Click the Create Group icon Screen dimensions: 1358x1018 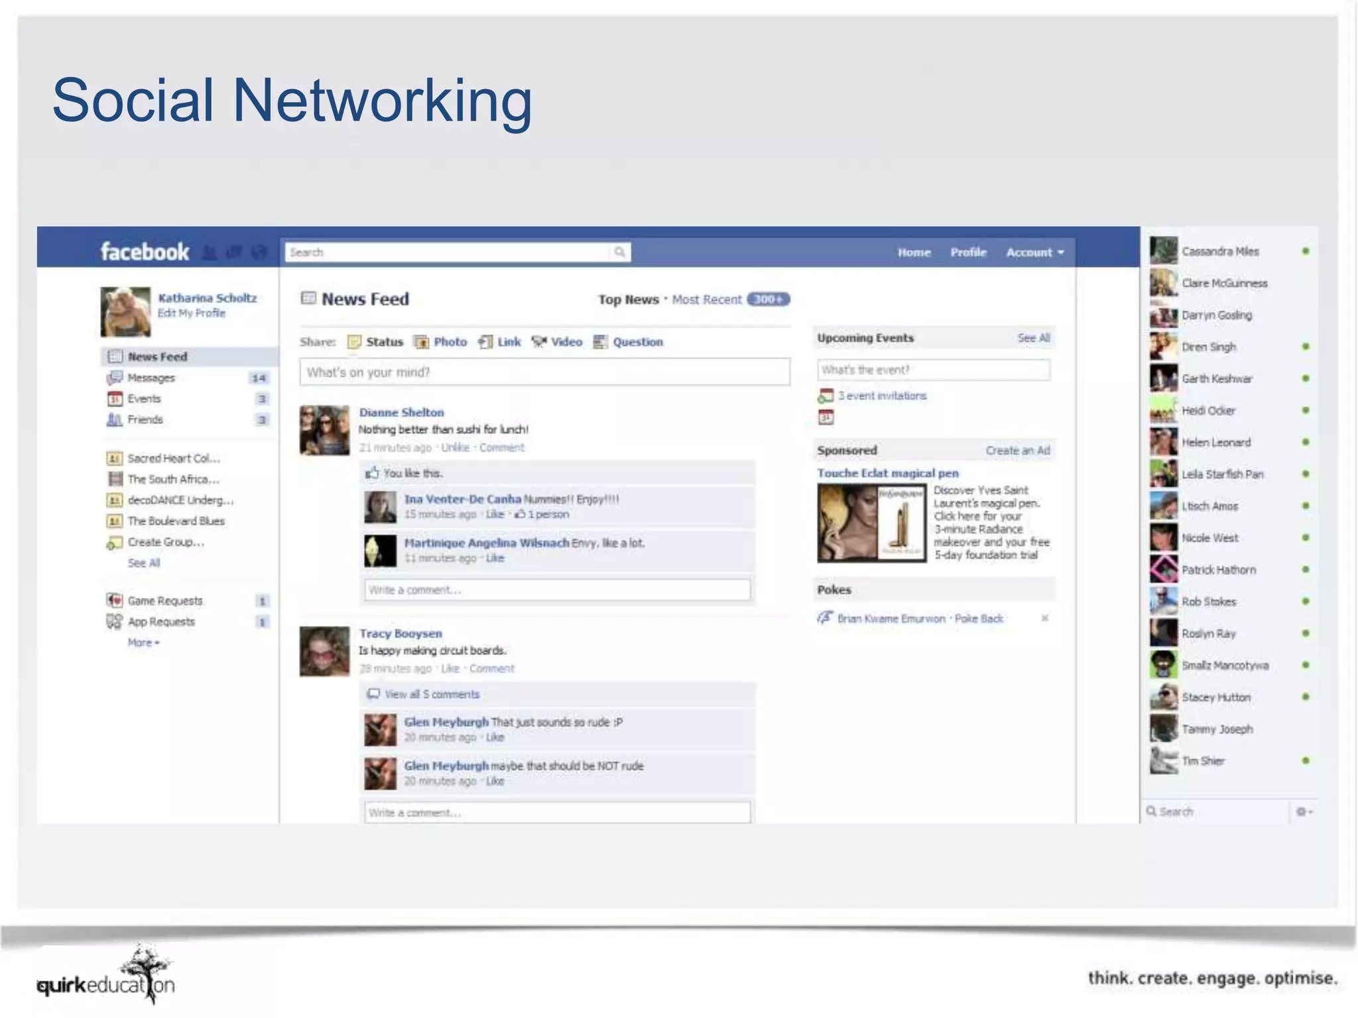point(114,543)
